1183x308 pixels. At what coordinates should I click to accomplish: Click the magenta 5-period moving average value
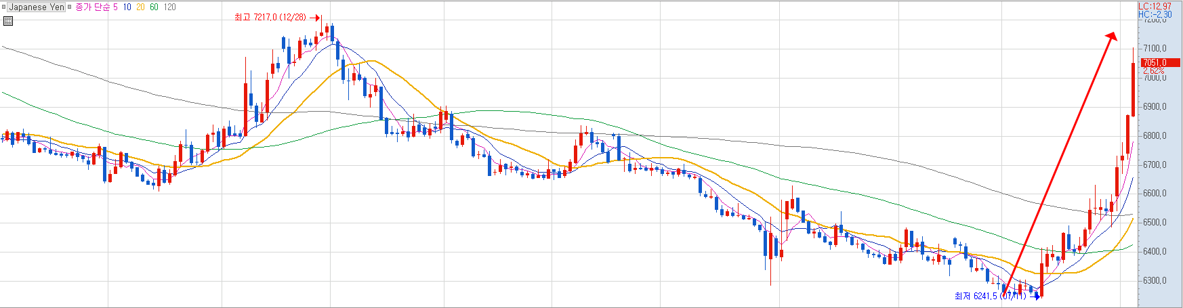point(115,7)
